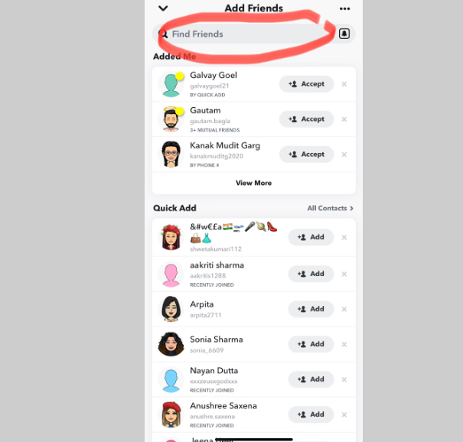The image size is (463, 442).
Task: Add shwetakumari112 from Quick Add
Action: coord(311,237)
